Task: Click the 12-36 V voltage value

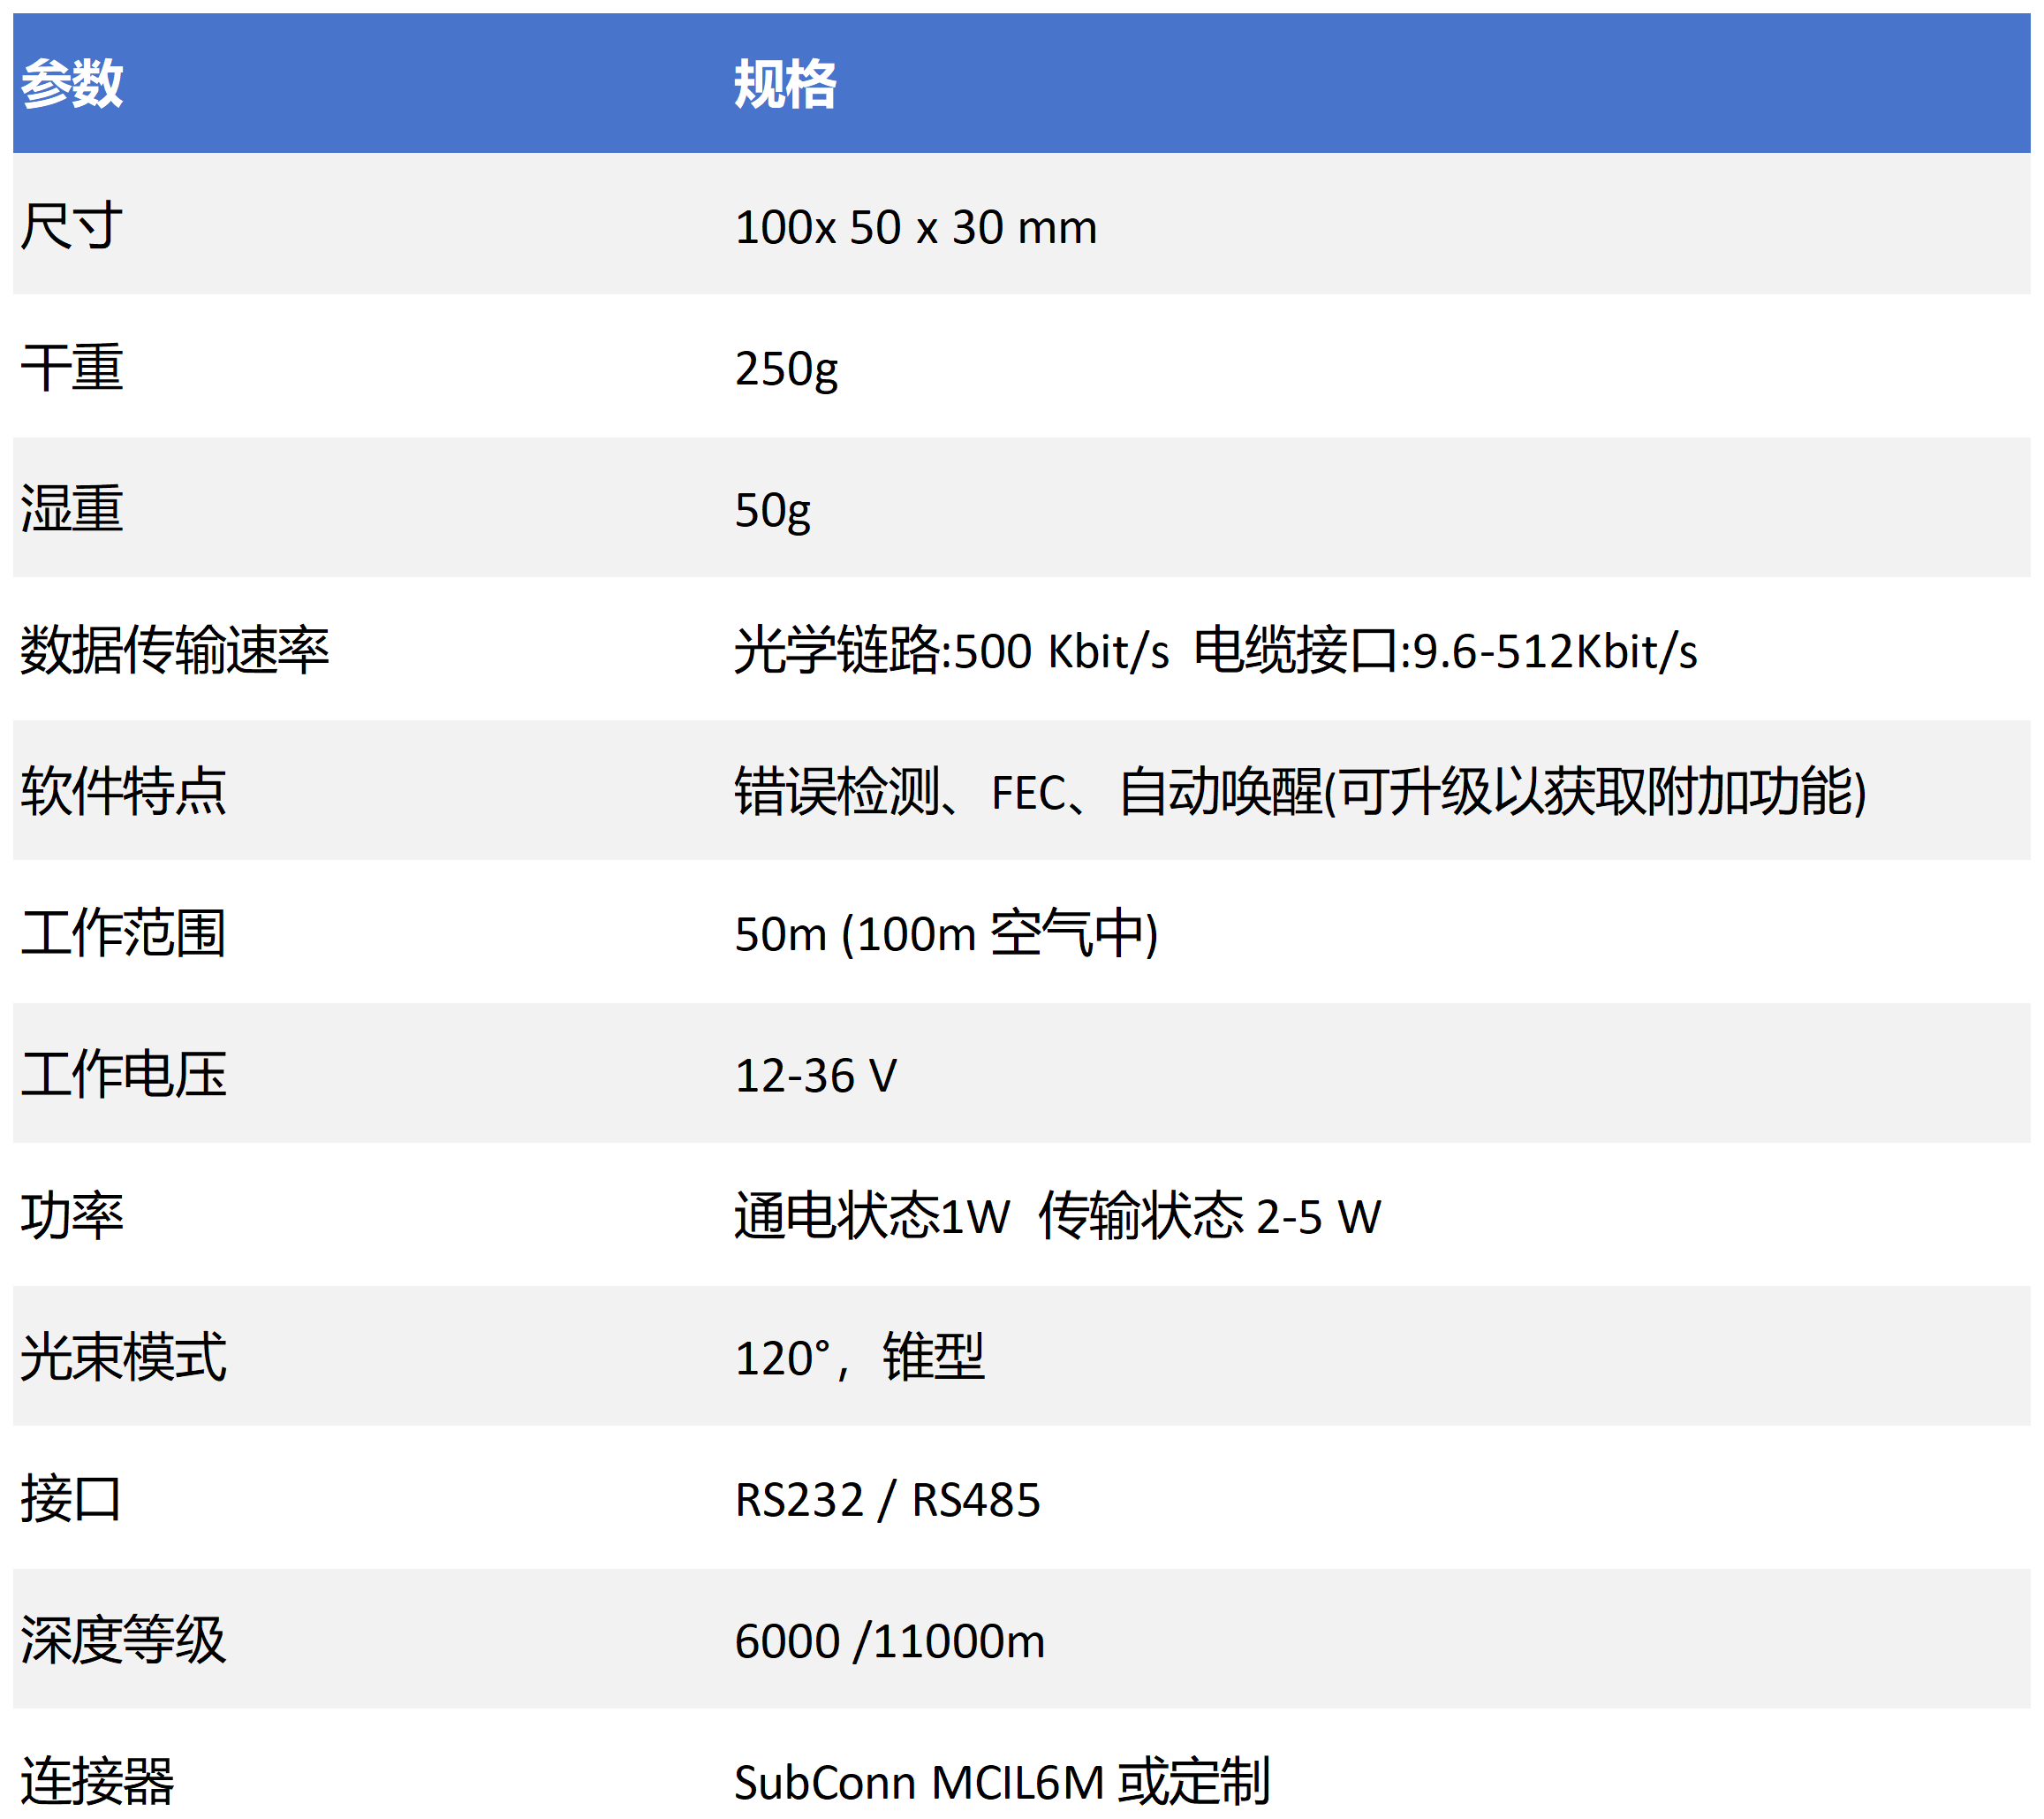Action: [x=816, y=1076]
